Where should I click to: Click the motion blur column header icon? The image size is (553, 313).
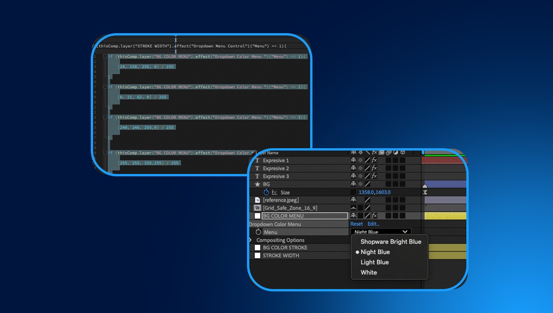pos(388,152)
